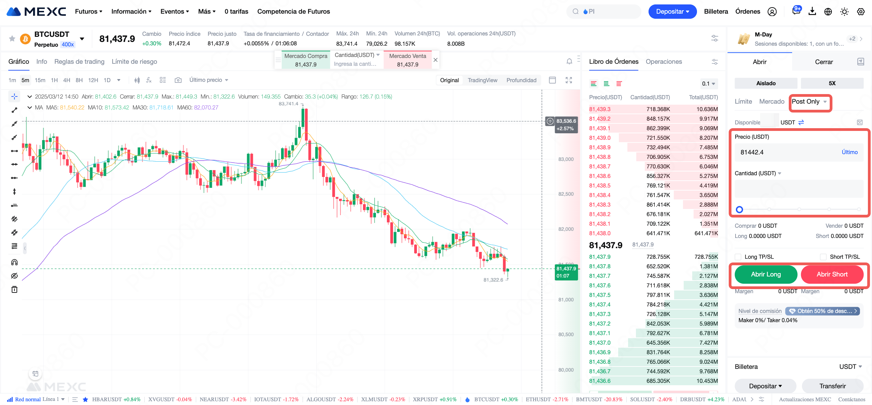The width and height of the screenshot is (872, 405).
Task: Open Límite de riesgo tab
Action: click(134, 62)
